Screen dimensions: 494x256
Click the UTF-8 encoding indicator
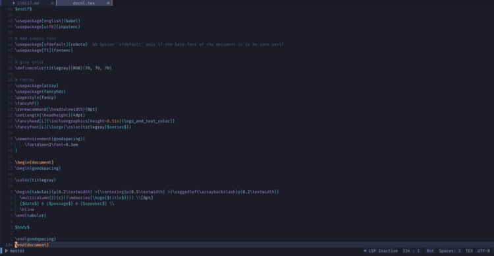point(483,251)
